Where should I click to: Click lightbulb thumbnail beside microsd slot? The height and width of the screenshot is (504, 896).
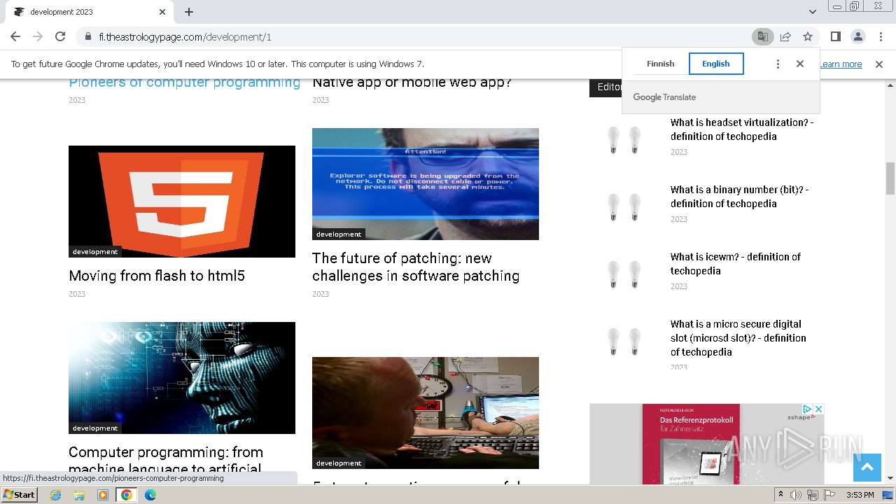point(624,341)
